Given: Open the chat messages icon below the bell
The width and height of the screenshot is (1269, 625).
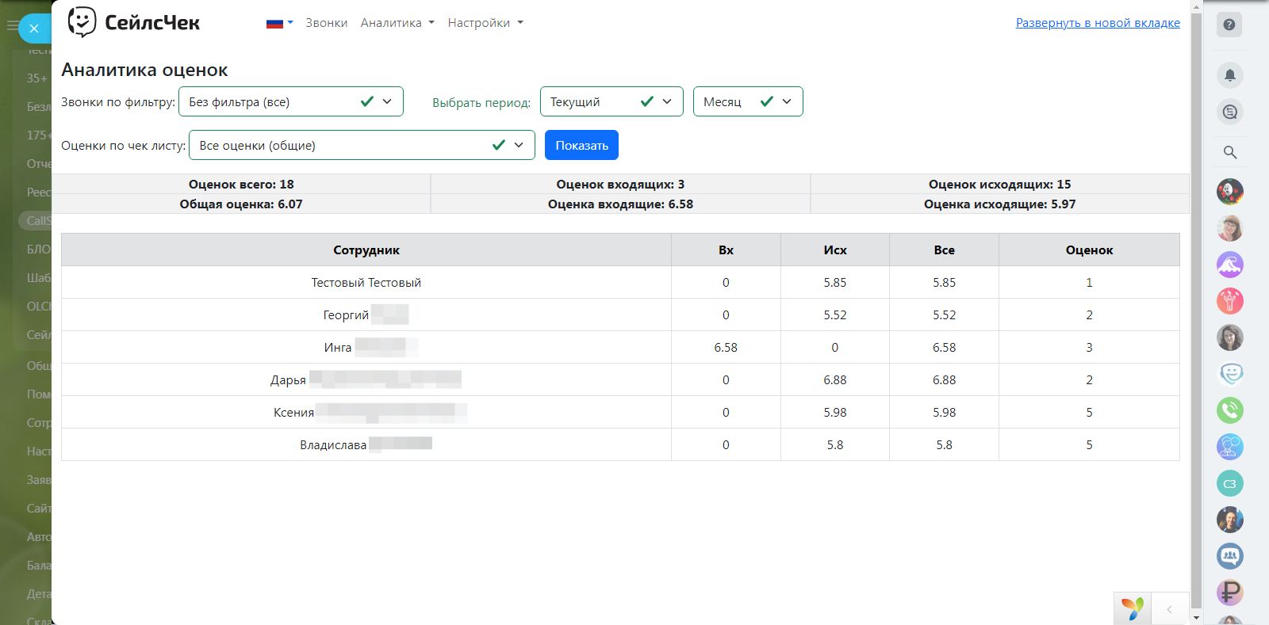Looking at the screenshot, I should coord(1229,112).
